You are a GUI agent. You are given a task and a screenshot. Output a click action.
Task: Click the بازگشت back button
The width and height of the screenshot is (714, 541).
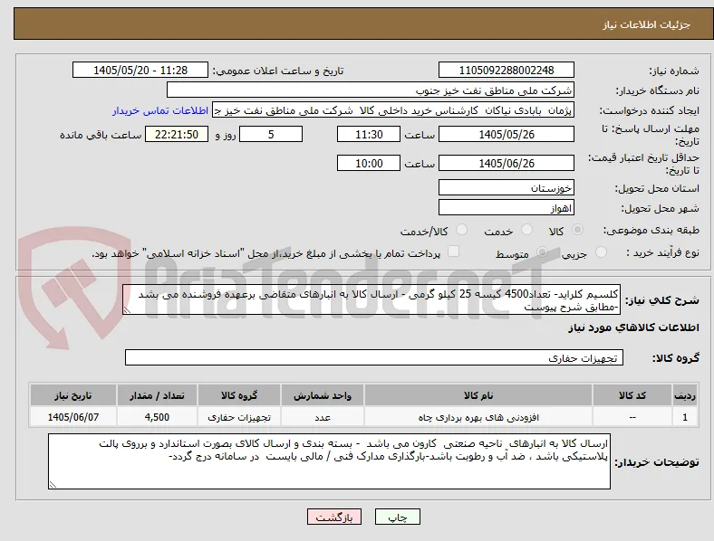click(x=334, y=517)
